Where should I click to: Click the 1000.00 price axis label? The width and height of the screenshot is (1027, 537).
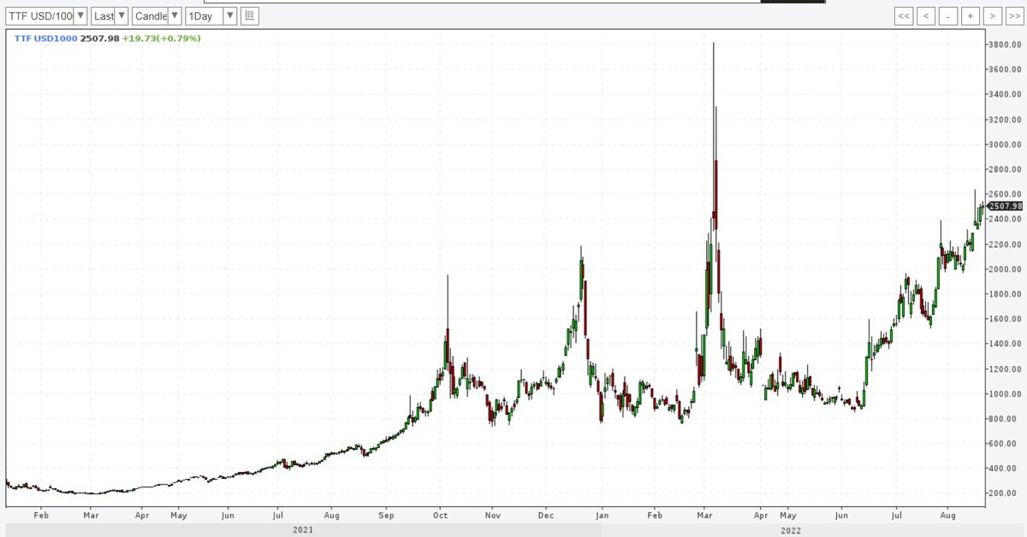point(1005,393)
